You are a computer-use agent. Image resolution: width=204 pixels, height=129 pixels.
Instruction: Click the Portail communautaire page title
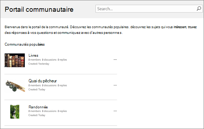click(39, 10)
